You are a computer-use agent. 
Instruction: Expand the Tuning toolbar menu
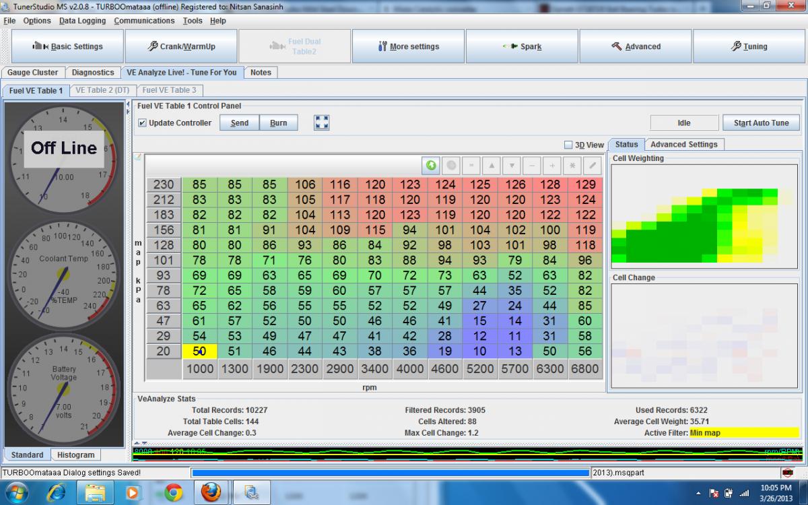coord(749,46)
